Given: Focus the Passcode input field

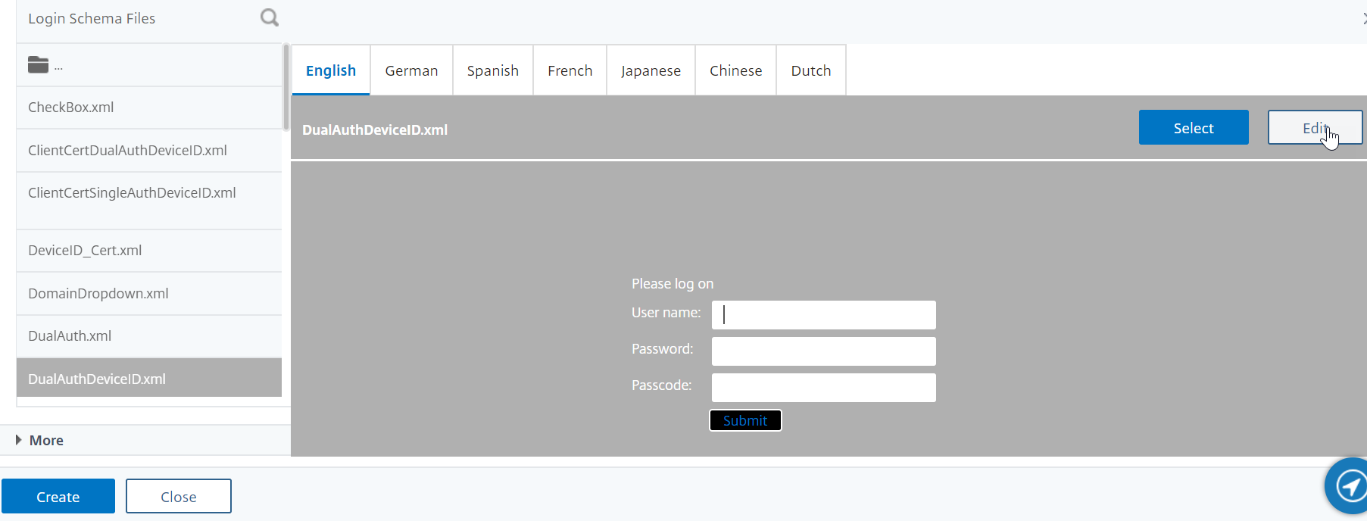Looking at the screenshot, I should pos(824,388).
